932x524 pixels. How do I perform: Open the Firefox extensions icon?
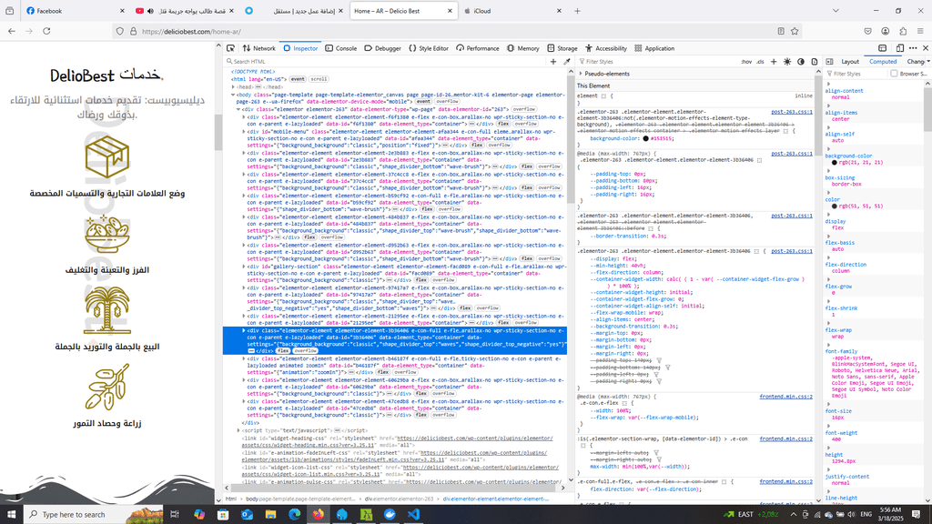tap(903, 31)
